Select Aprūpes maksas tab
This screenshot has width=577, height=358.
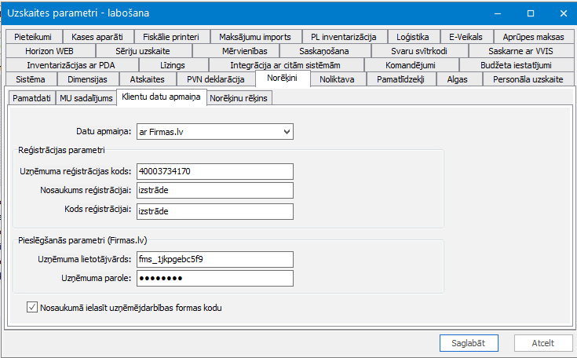[x=534, y=37]
